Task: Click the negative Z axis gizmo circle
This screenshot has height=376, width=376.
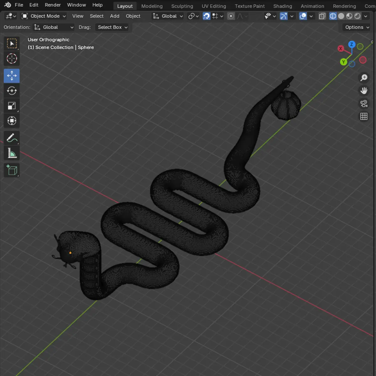Action: tap(352, 64)
